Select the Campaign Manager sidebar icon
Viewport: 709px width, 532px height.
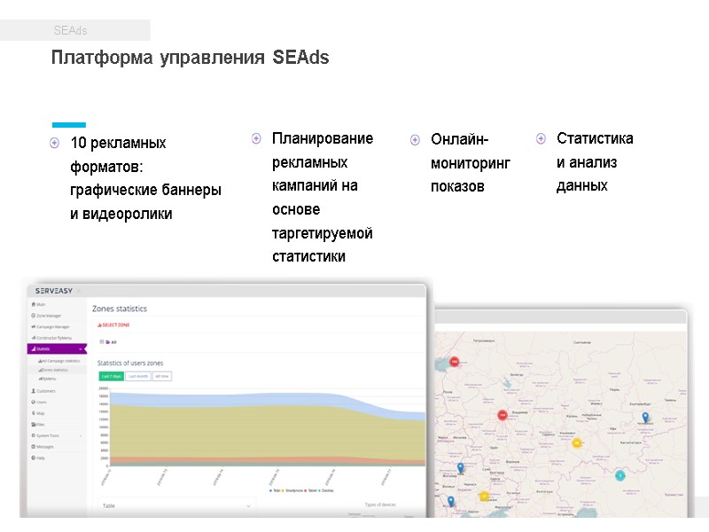pos(53,325)
